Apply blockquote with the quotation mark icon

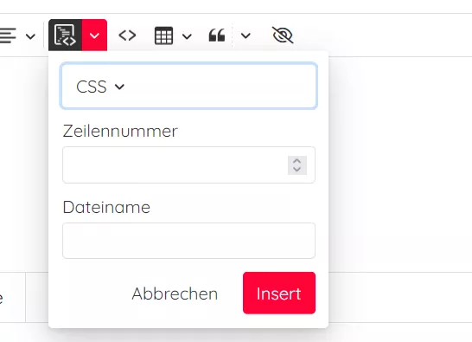(x=217, y=35)
